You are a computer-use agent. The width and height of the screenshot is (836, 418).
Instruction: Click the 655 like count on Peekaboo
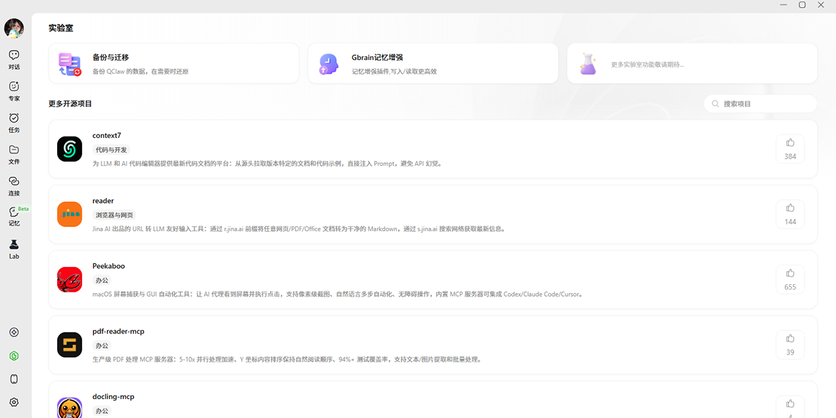(790, 287)
